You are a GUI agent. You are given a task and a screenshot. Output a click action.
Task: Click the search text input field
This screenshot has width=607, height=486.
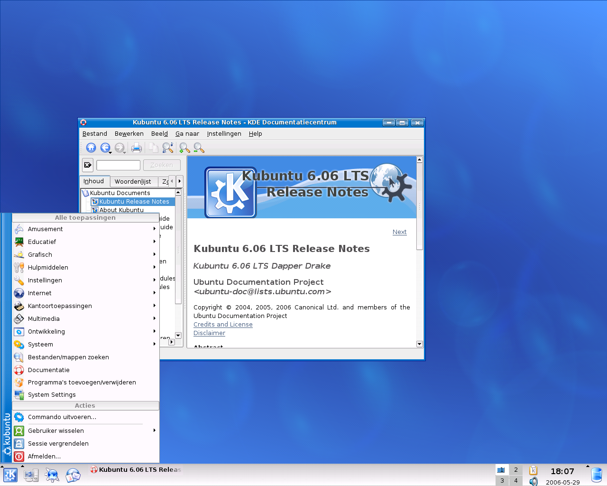[118, 165]
